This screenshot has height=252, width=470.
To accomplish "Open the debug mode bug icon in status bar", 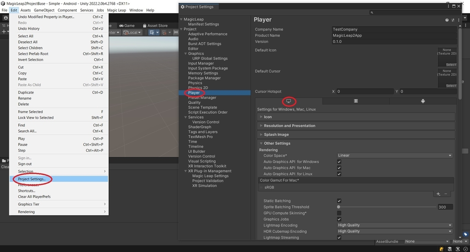I will tap(441, 248).
